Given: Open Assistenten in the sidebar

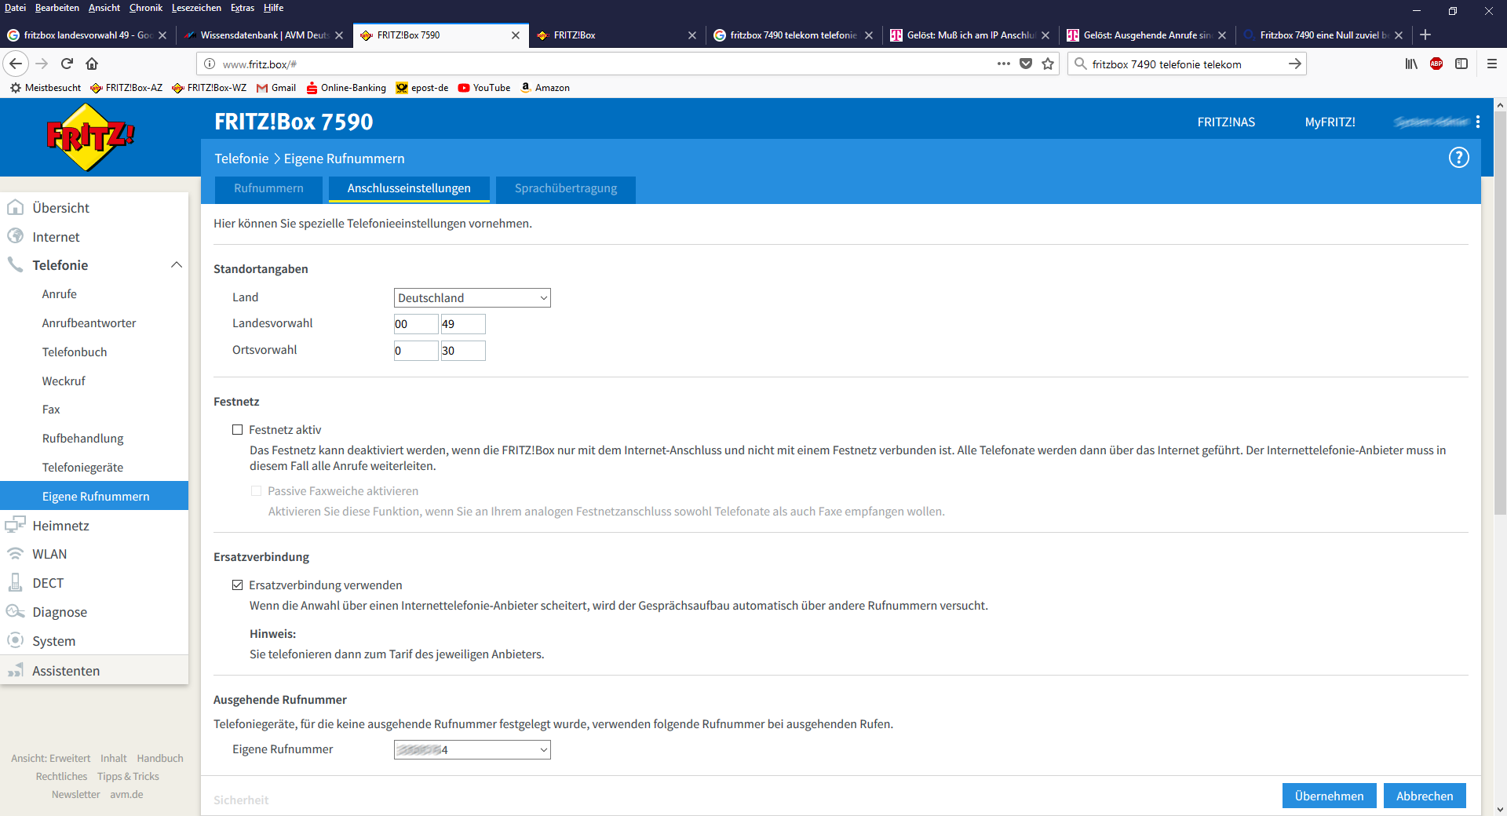Looking at the screenshot, I should point(66,671).
